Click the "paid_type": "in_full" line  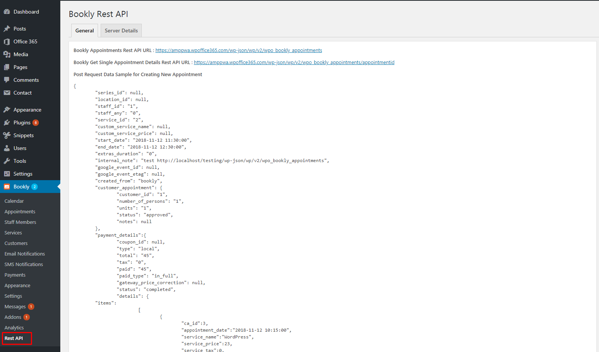click(147, 276)
